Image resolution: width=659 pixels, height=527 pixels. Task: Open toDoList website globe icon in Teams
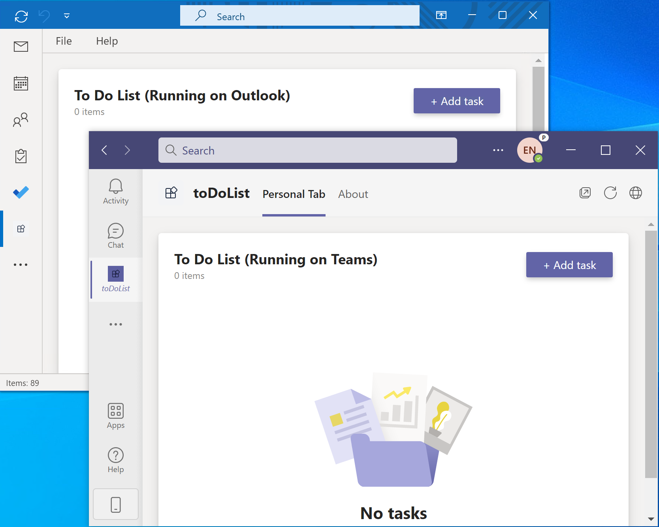pyautogui.click(x=636, y=193)
